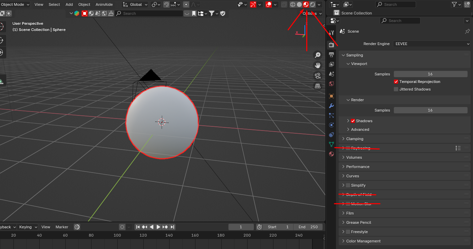Switch viewport to Rendered shading

click(312, 4)
